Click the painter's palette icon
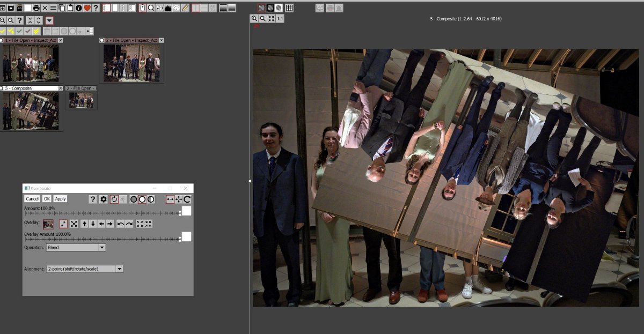This screenshot has height=334, width=644. [x=177, y=8]
